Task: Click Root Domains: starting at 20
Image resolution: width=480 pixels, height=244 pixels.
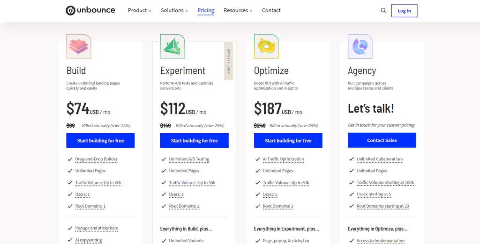Action: pos(382,206)
